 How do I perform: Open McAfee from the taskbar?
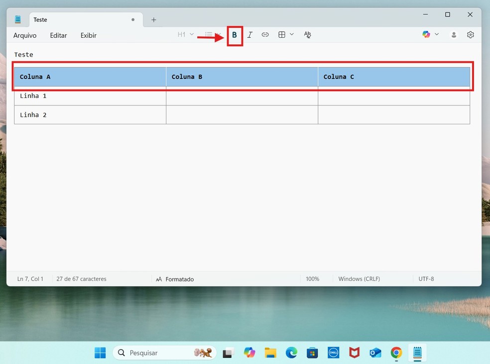point(354,353)
